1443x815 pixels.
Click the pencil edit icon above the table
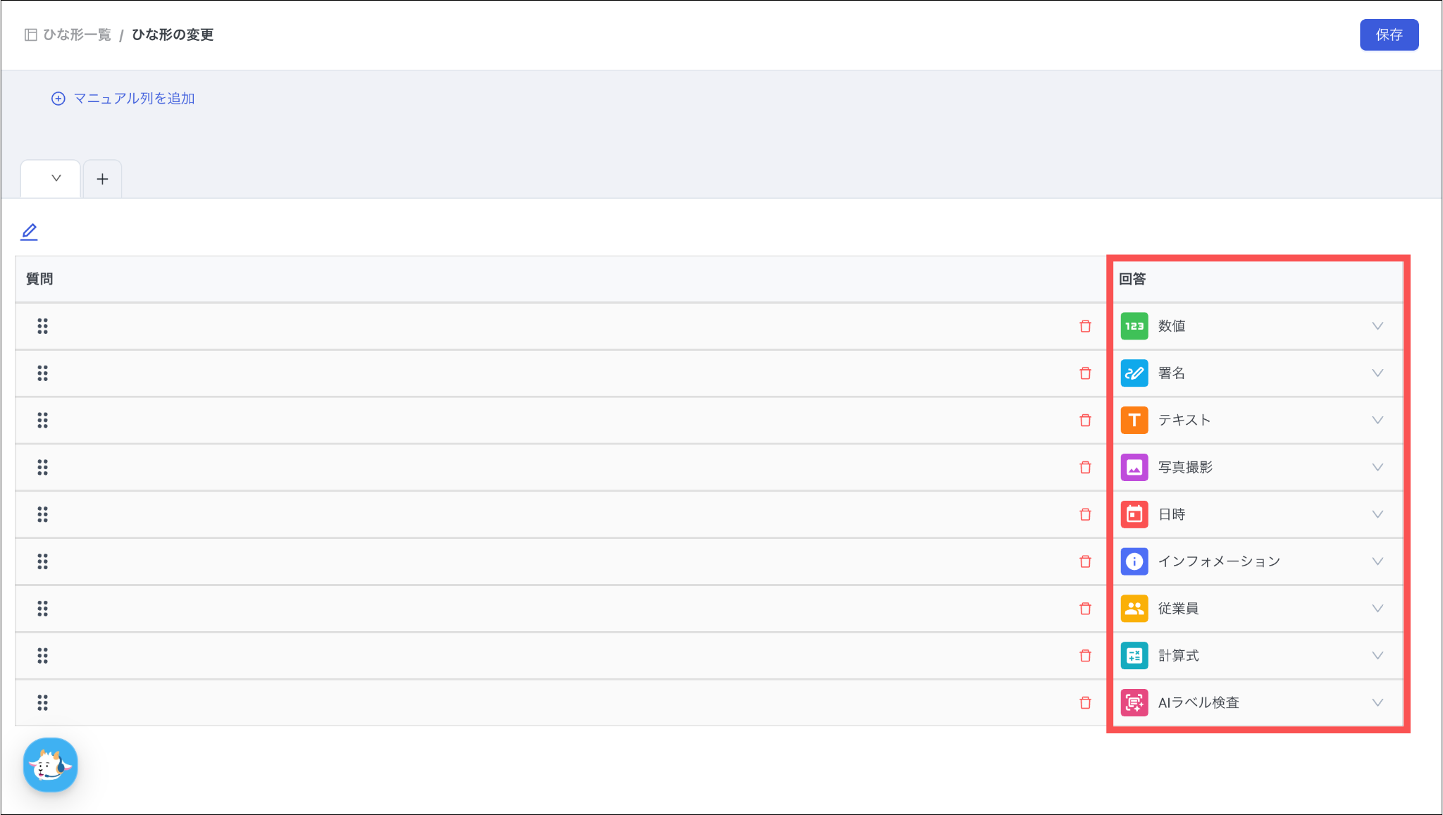29,232
